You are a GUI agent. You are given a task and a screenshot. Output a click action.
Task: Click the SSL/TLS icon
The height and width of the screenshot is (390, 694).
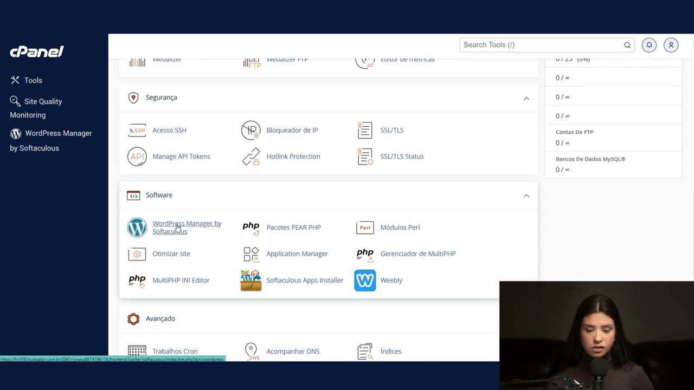click(365, 130)
